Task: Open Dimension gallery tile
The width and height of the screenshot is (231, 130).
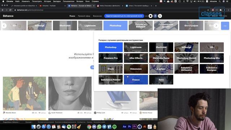Action: coord(136,69)
